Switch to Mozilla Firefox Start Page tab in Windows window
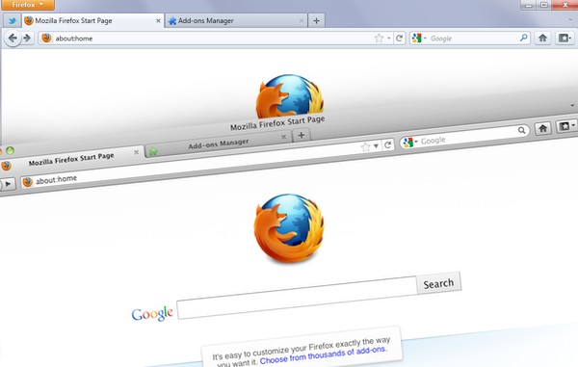 click(92, 20)
